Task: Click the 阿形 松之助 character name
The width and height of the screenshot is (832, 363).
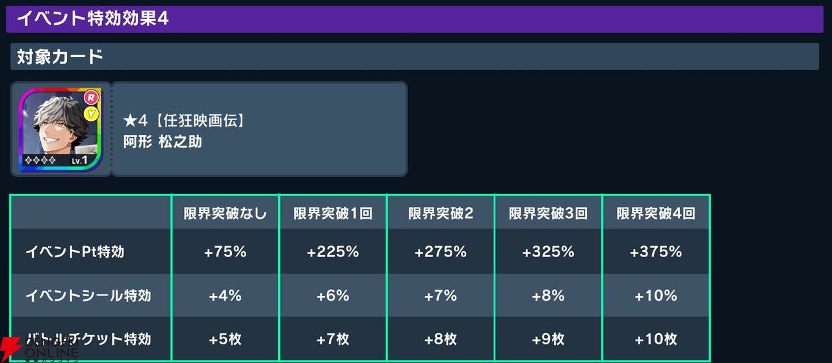Action: tap(162, 142)
